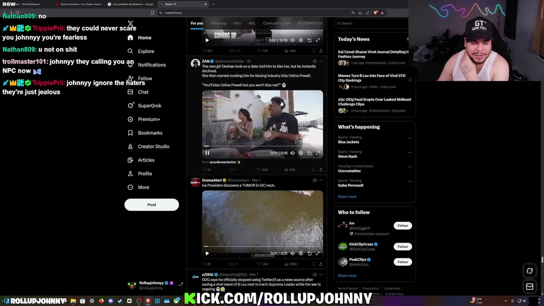This screenshot has width=544, height=306.
Task: Open options for Blue Jackets trend
Action: tap(410, 138)
